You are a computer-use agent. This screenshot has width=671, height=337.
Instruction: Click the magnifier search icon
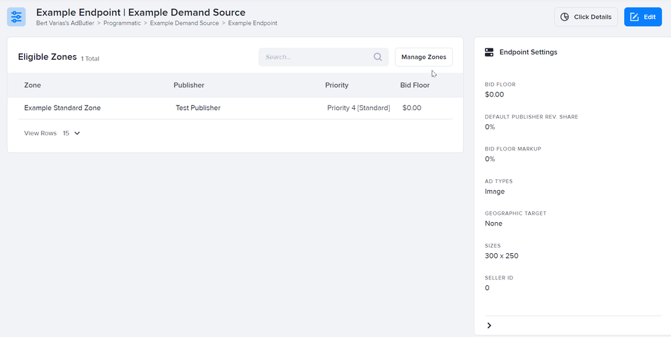(x=377, y=57)
